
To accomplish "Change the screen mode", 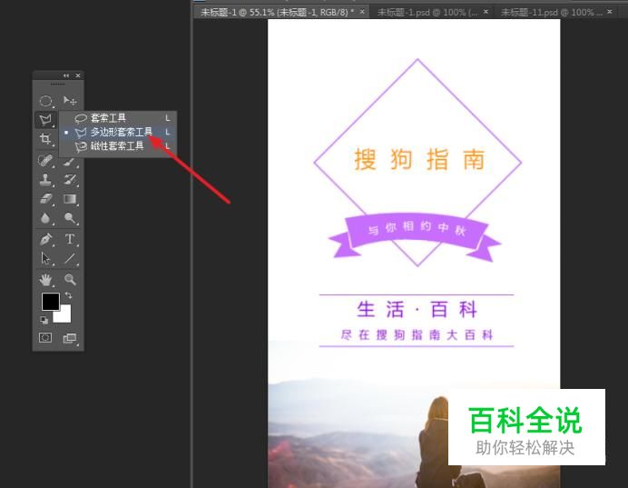I will [70, 338].
